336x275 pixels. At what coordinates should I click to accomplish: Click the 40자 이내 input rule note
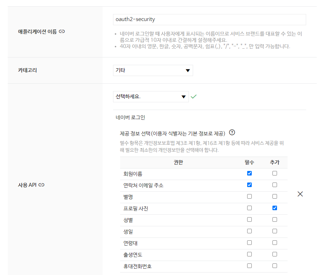click(205, 46)
